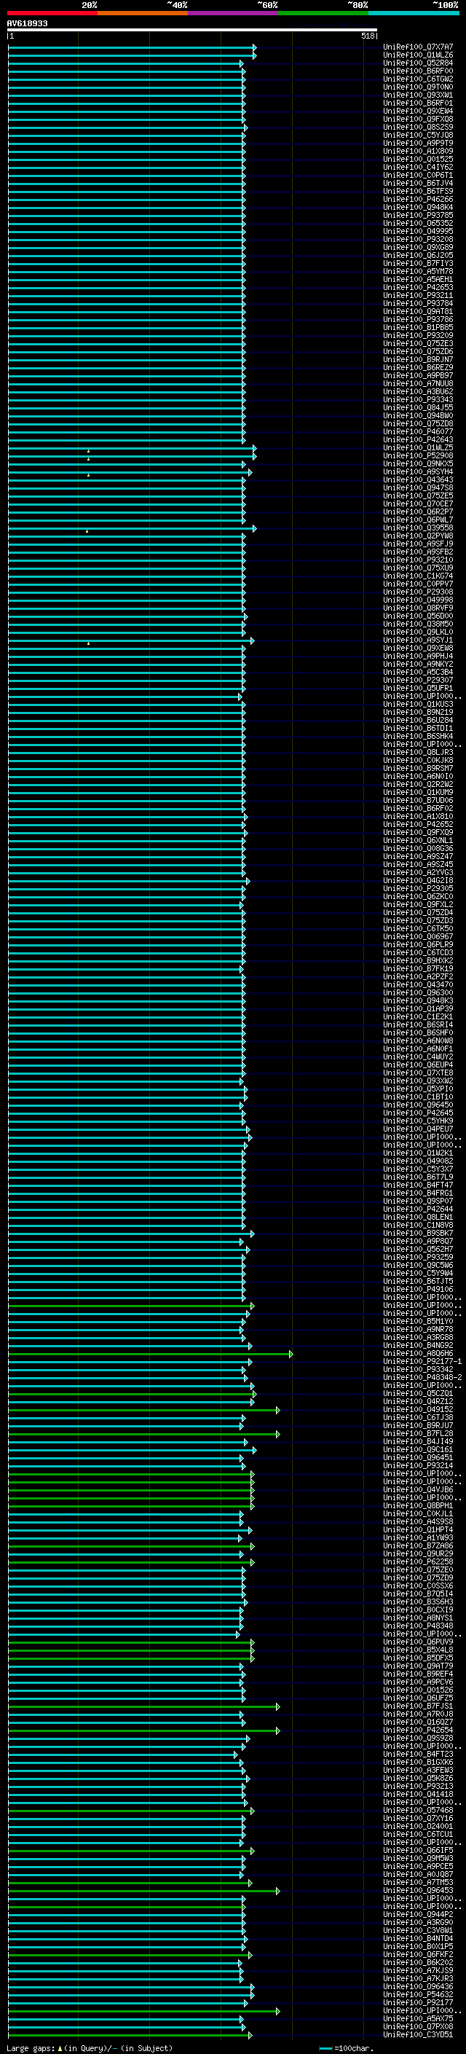Click the red ~20% identity color band

(x=52, y=13)
